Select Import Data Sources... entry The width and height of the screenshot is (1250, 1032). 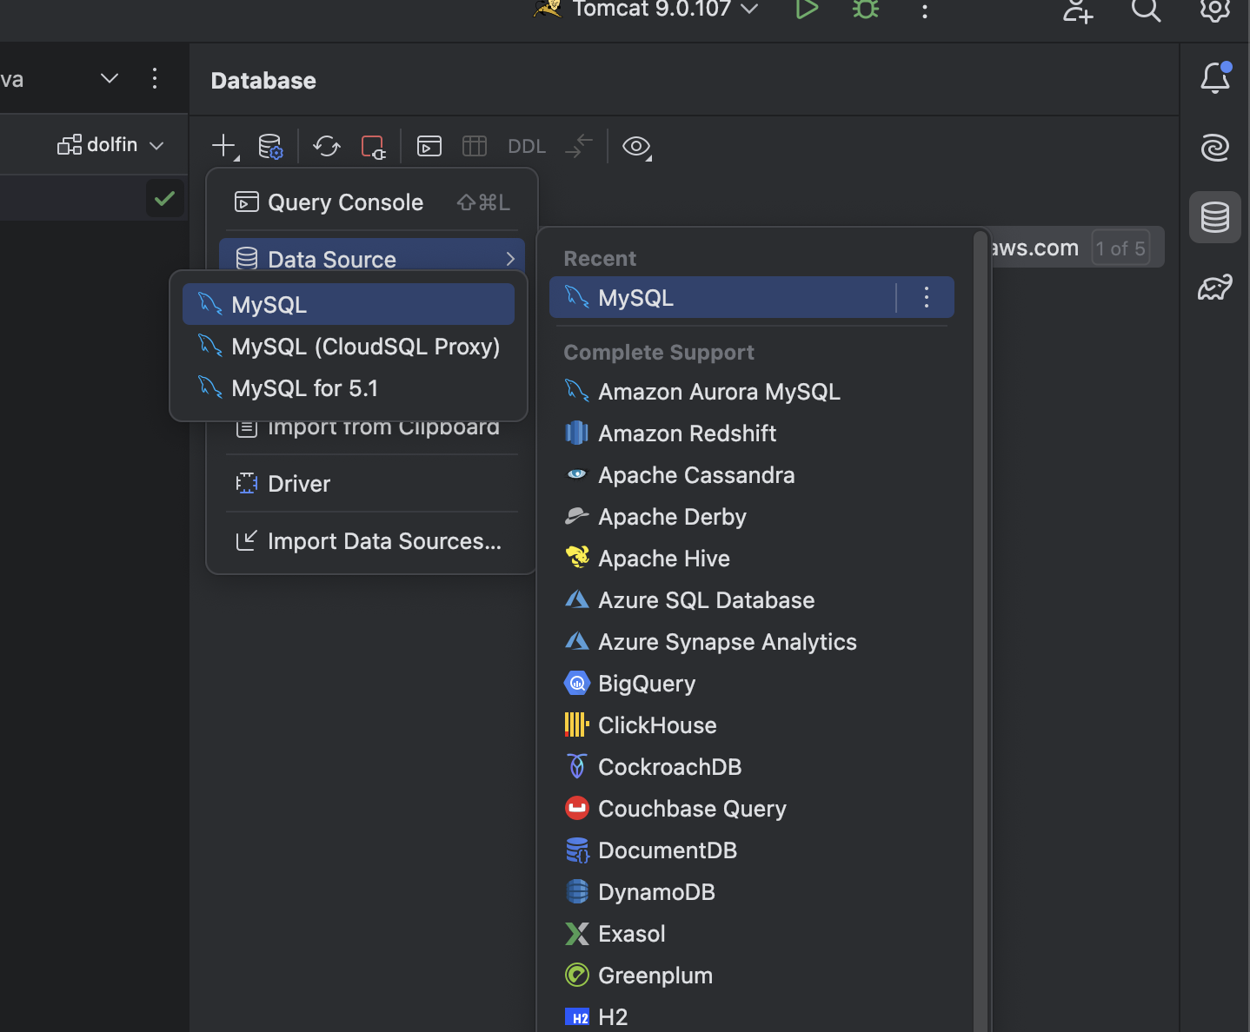[372, 541]
